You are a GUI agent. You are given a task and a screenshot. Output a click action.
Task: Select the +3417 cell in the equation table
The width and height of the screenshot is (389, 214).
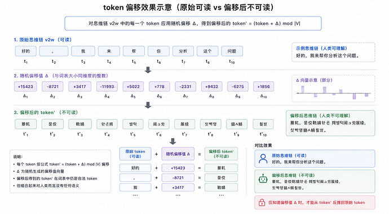178,187
